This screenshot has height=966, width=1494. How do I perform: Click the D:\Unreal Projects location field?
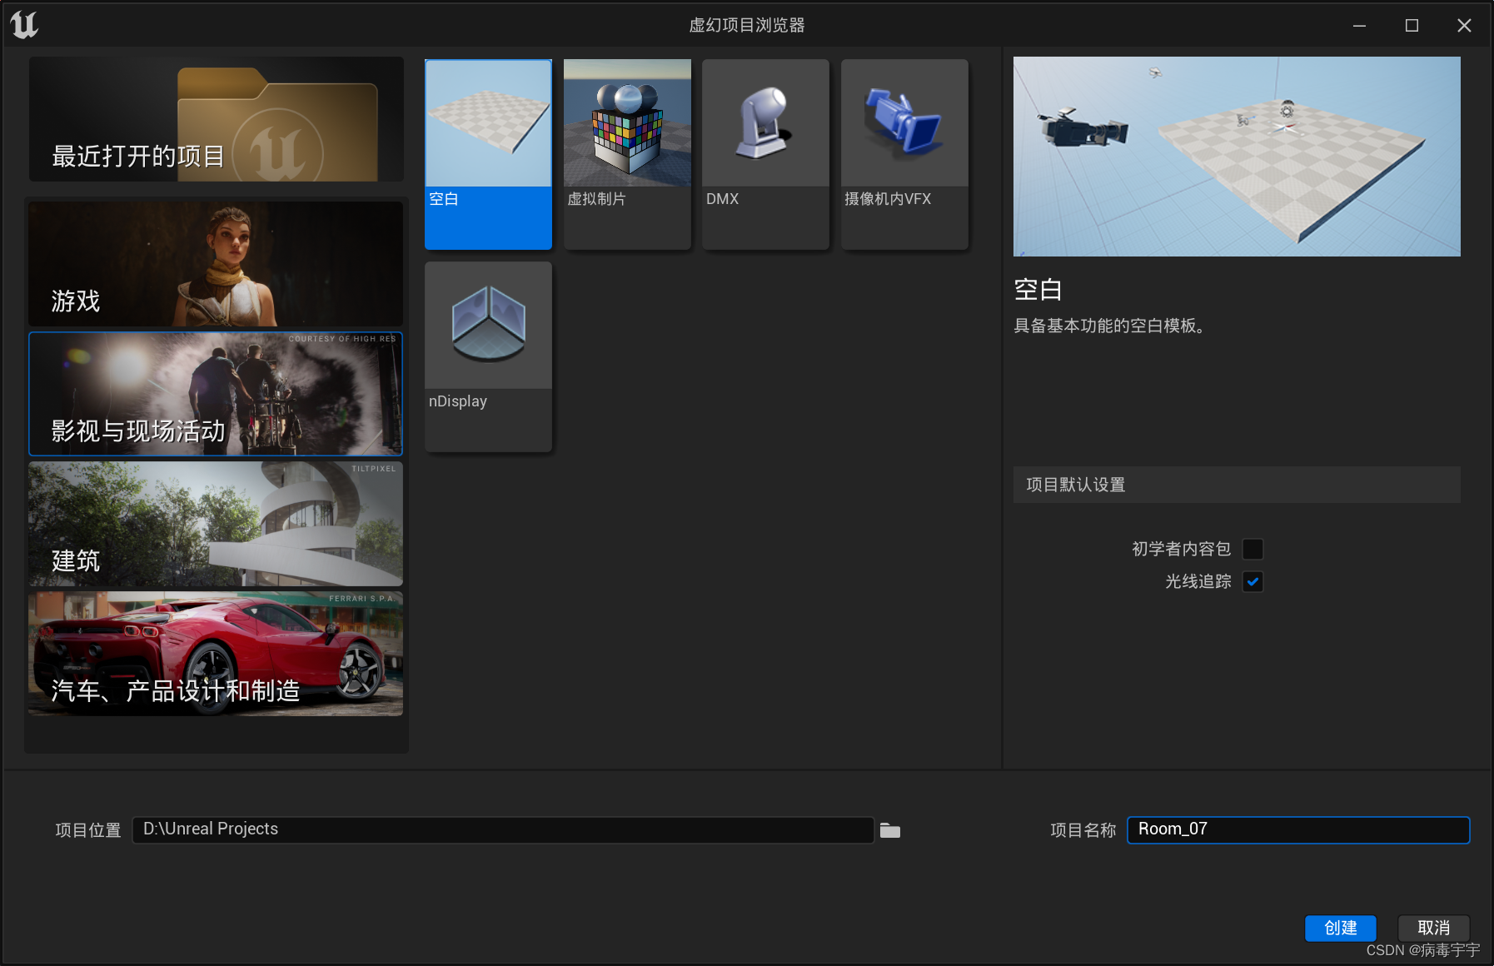tap(504, 829)
